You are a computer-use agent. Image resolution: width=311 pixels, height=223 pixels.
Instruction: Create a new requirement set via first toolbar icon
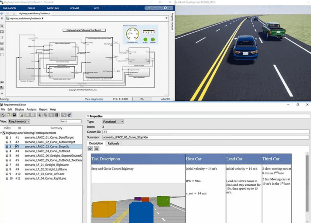click(2, 115)
